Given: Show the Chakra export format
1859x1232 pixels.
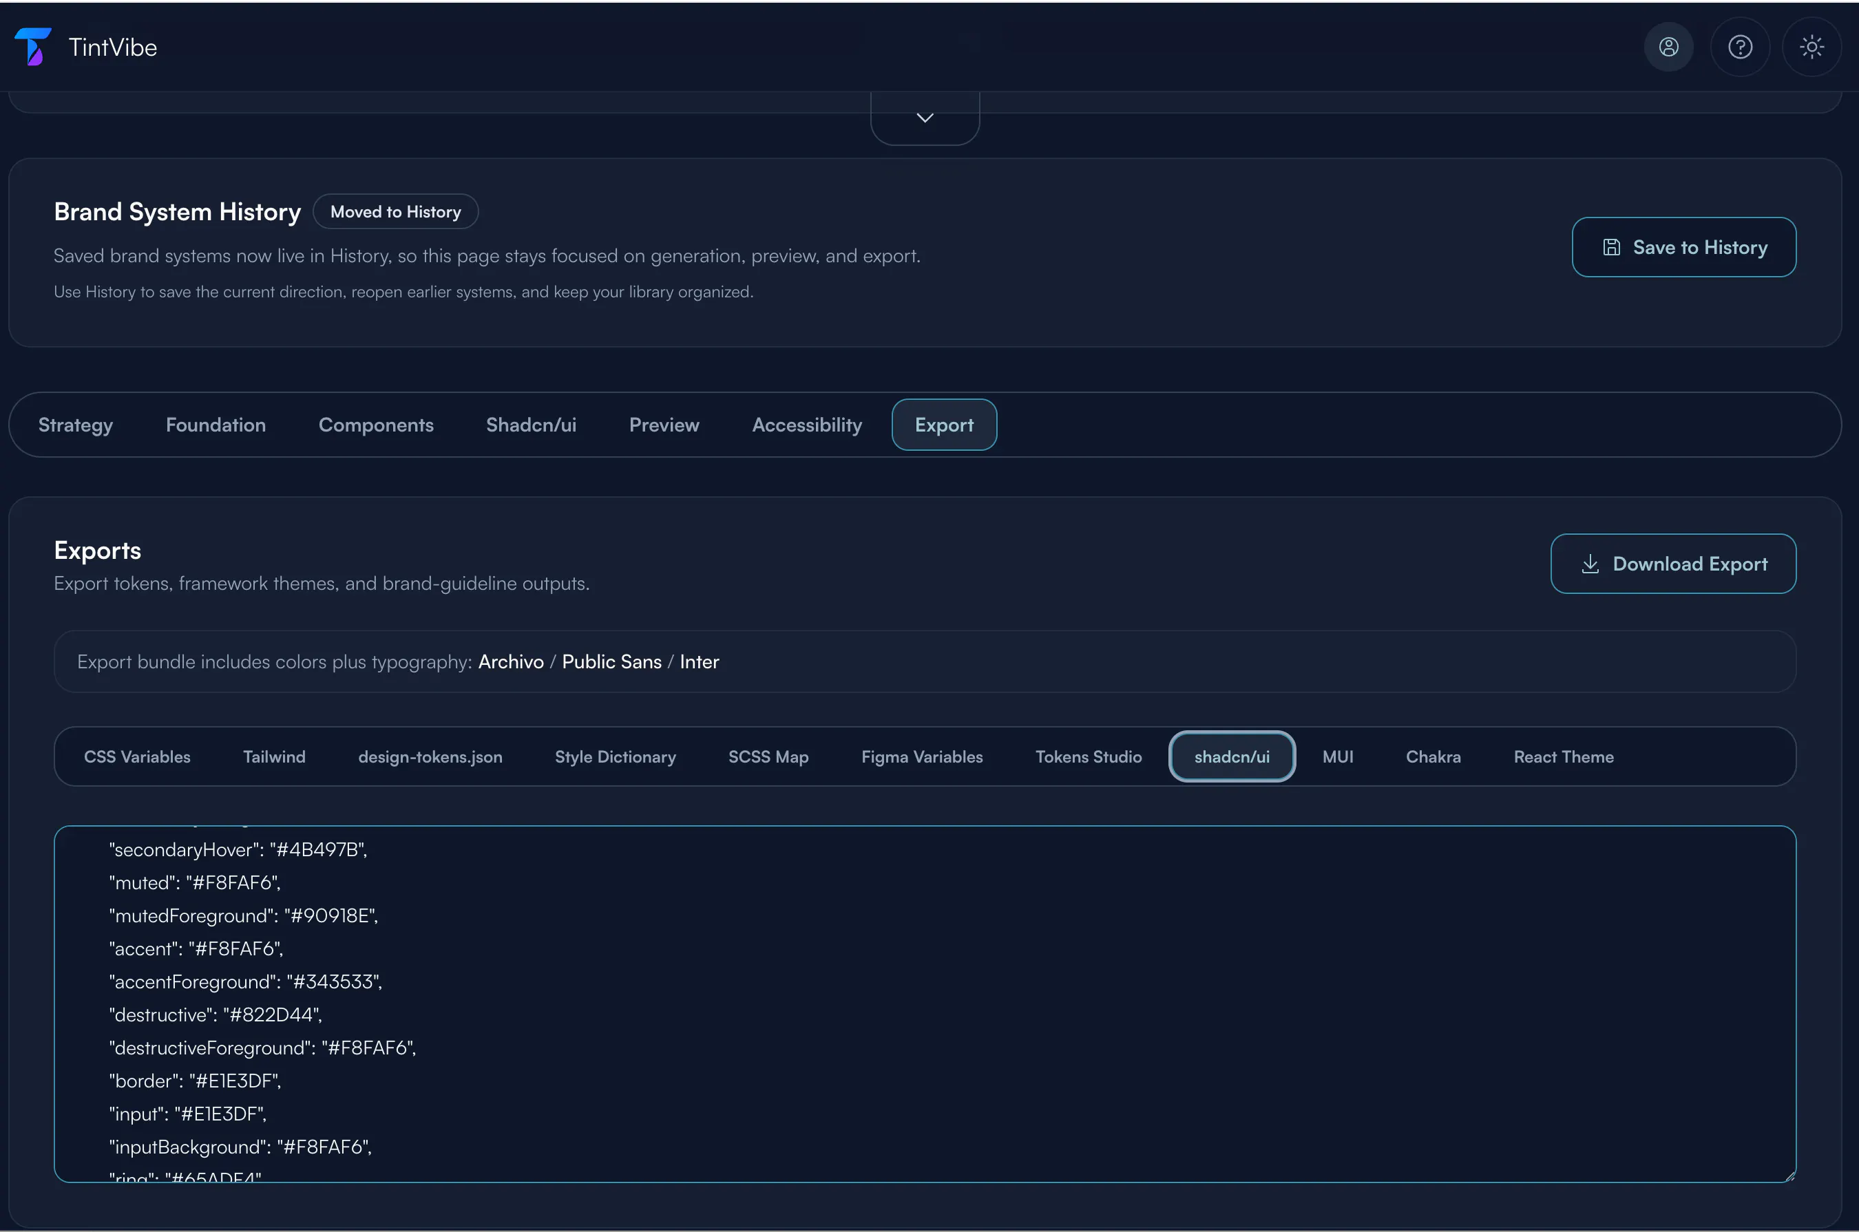Looking at the screenshot, I should pyautogui.click(x=1433, y=756).
